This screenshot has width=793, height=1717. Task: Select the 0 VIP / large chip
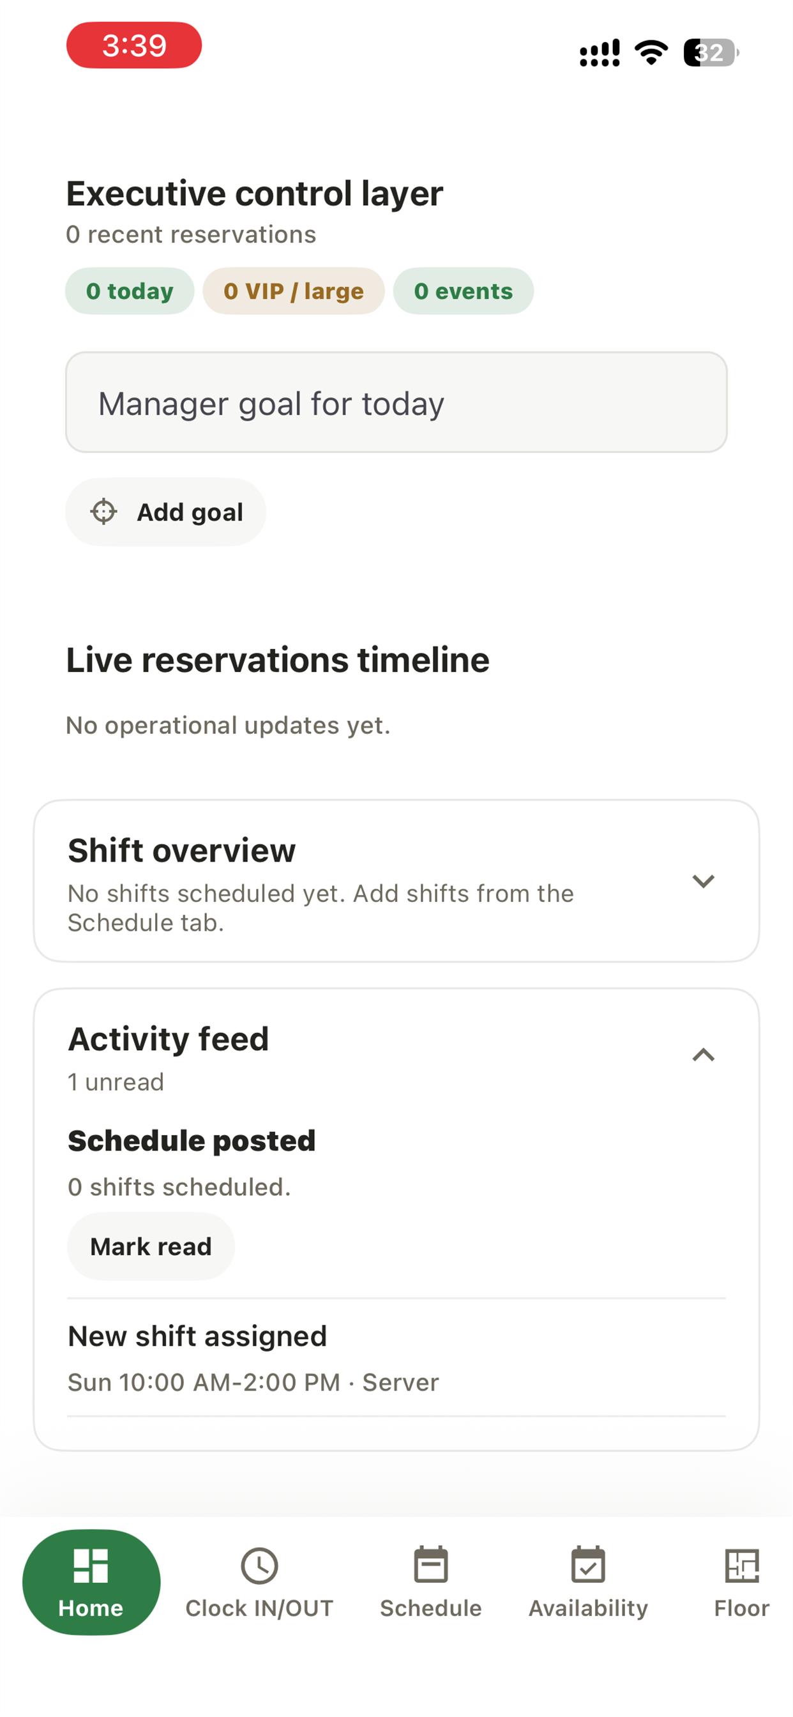[293, 291]
